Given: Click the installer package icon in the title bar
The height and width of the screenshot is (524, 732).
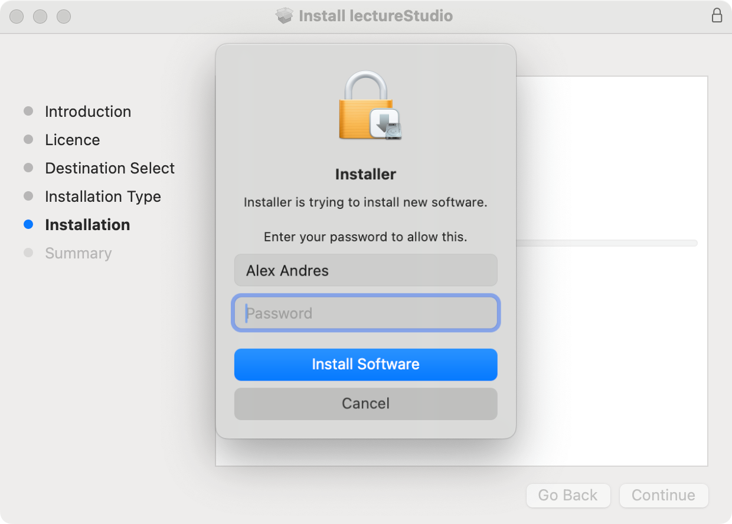Looking at the screenshot, I should coord(283,16).
